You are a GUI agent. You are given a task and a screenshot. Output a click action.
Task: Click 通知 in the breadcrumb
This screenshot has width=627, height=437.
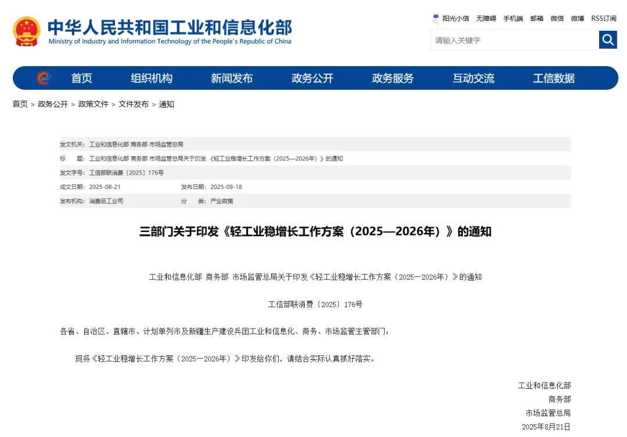167,104
